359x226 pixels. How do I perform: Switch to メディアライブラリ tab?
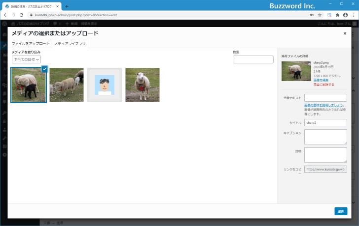tap(70, 44)
